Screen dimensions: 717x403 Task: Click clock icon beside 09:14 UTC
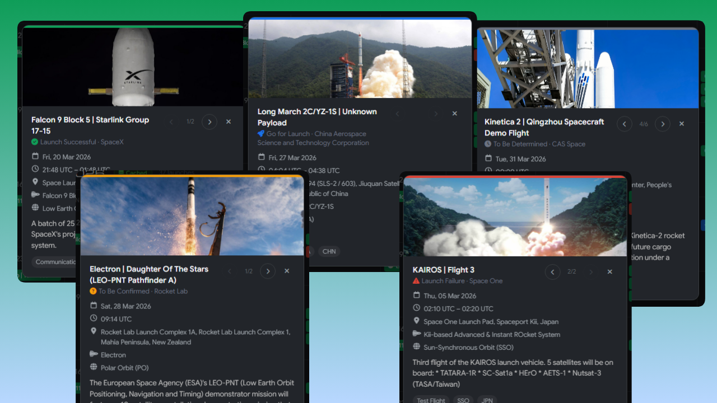tap(94, 318)
